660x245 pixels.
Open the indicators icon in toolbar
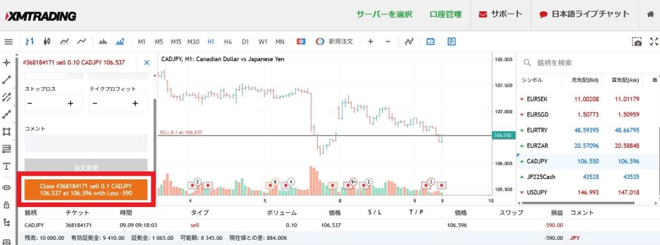(409, 42)
